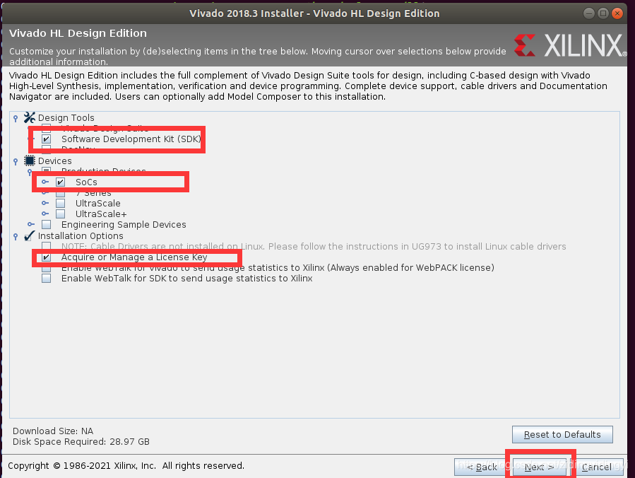Enable the UltraScale devices checkbox

60,203
